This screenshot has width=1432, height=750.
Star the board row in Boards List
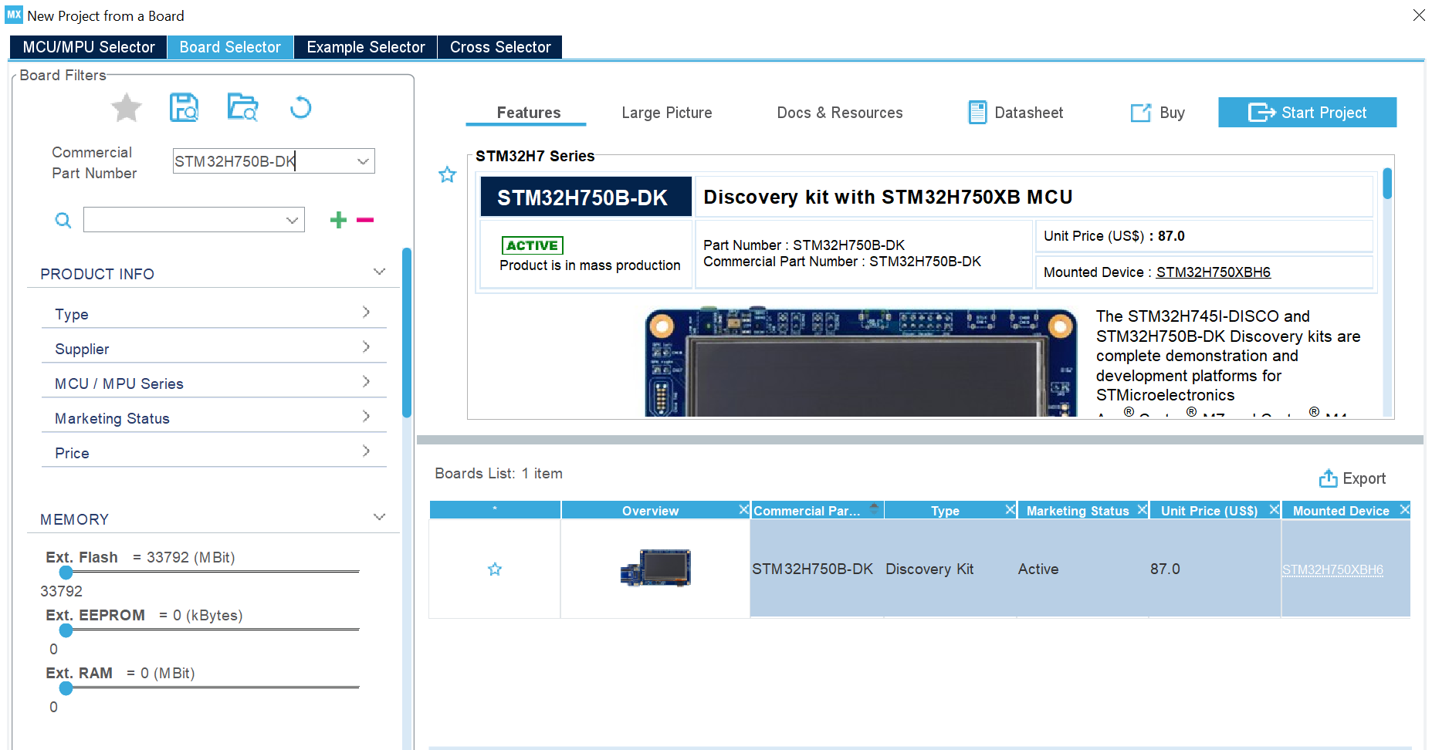point(494,569)
